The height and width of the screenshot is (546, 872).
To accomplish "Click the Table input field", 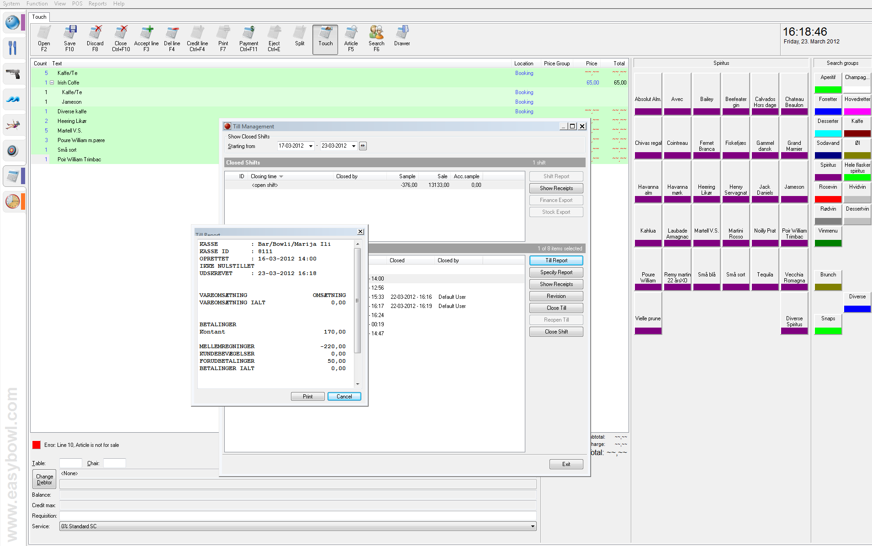I will 71,463.
